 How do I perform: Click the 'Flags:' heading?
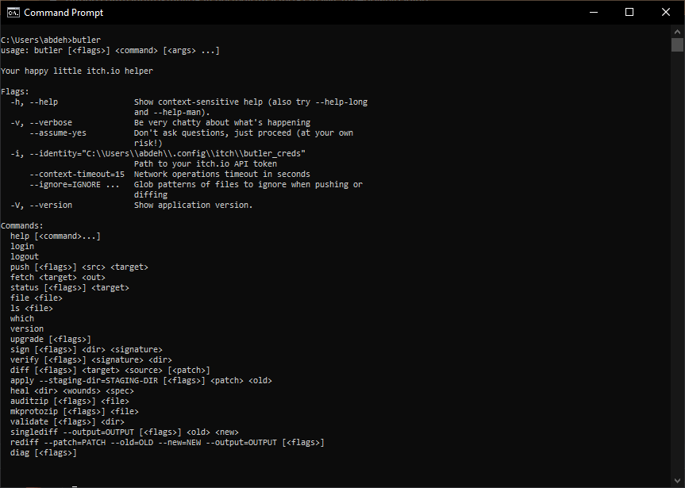pos(15,92)
